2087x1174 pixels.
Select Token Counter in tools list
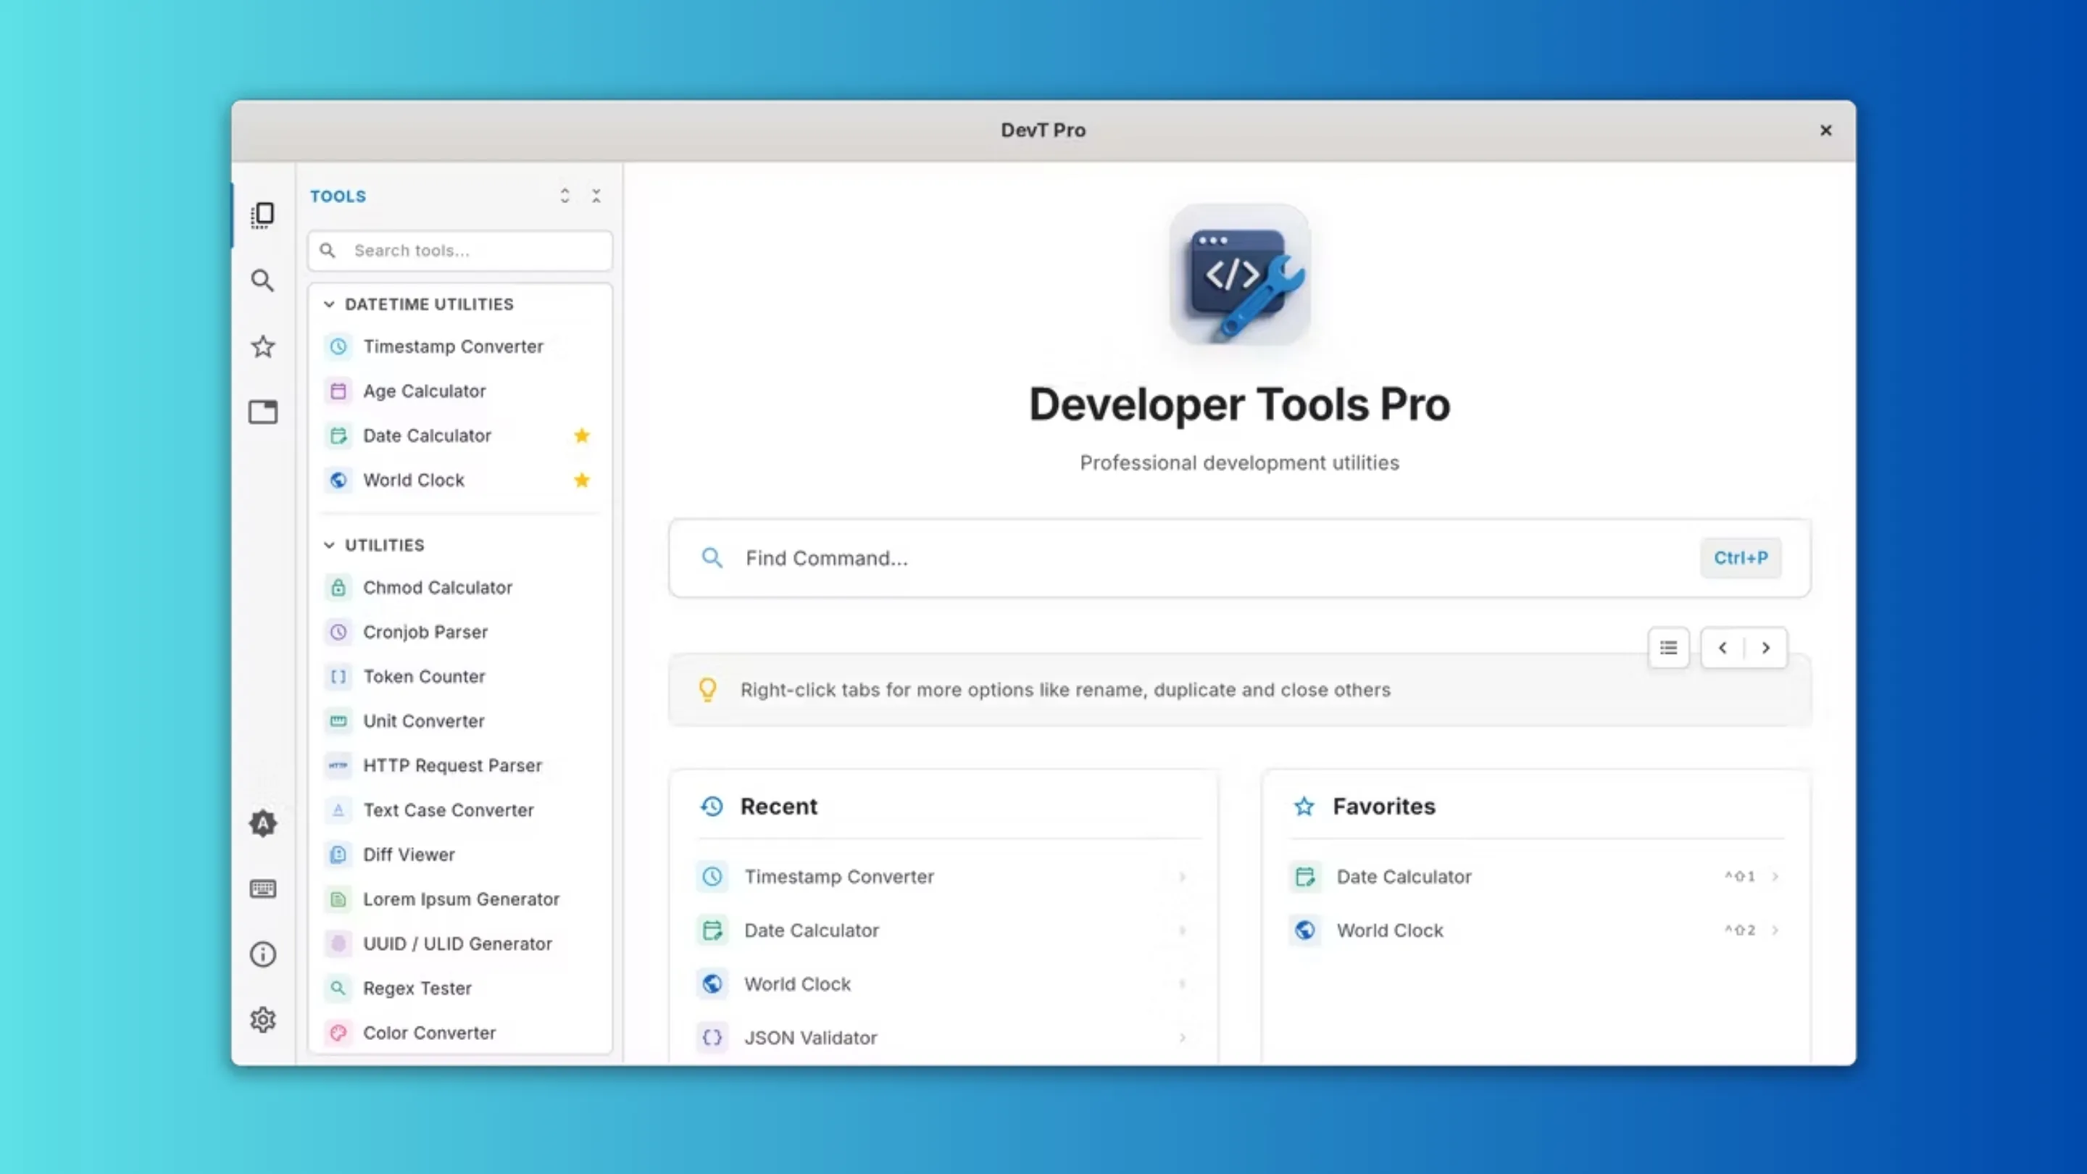click(460, 677)
